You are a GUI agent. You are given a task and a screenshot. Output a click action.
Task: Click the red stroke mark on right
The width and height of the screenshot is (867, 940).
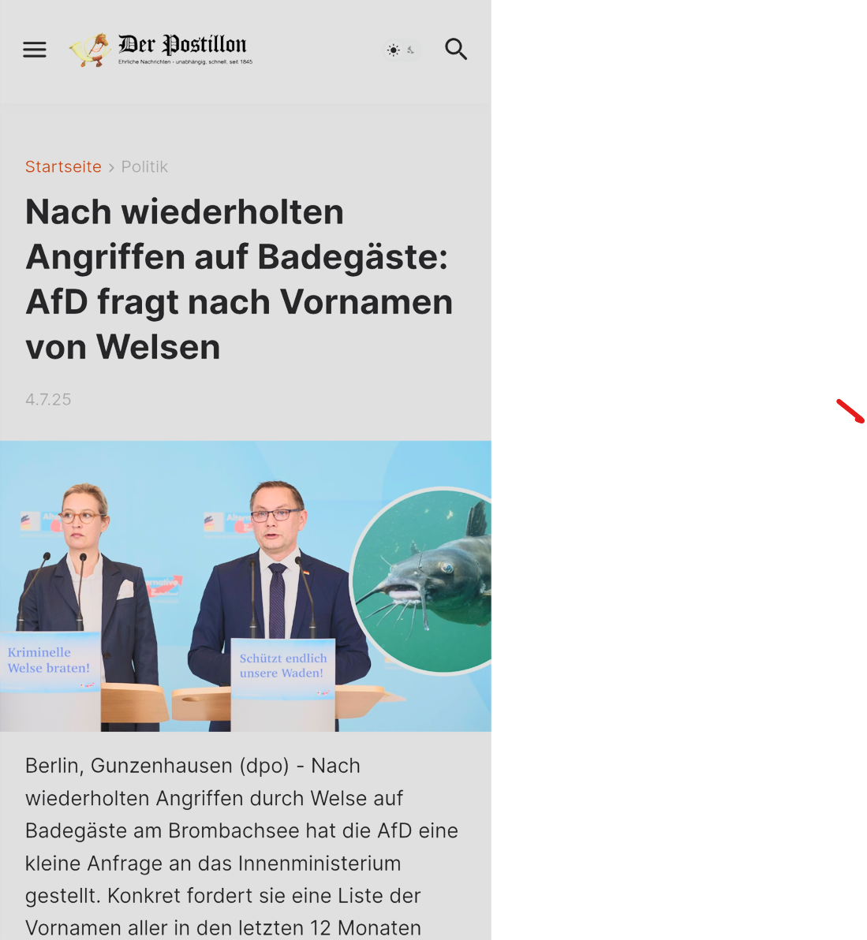pyautogui.click(x=850, y=412)
